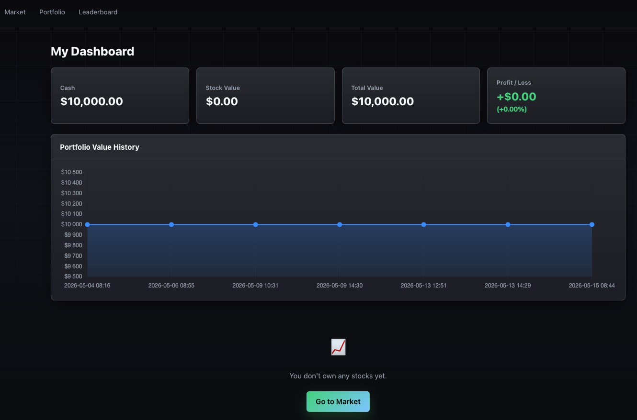
Task: Click the 2026-05-09 14:30 x-axis label
Action: pyautogui.click(x=340, y=286)
